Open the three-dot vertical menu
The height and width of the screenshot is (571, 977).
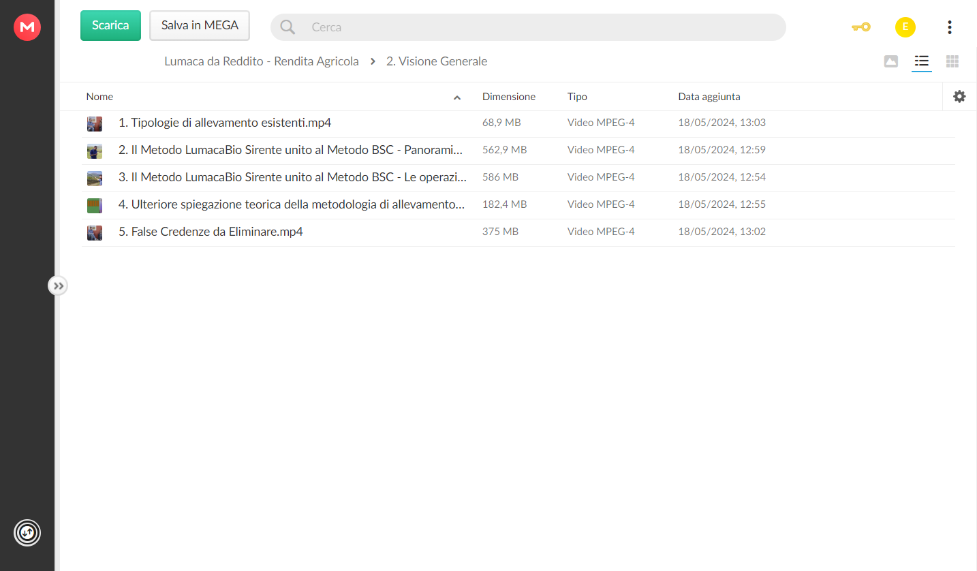[x=950, y=27]
